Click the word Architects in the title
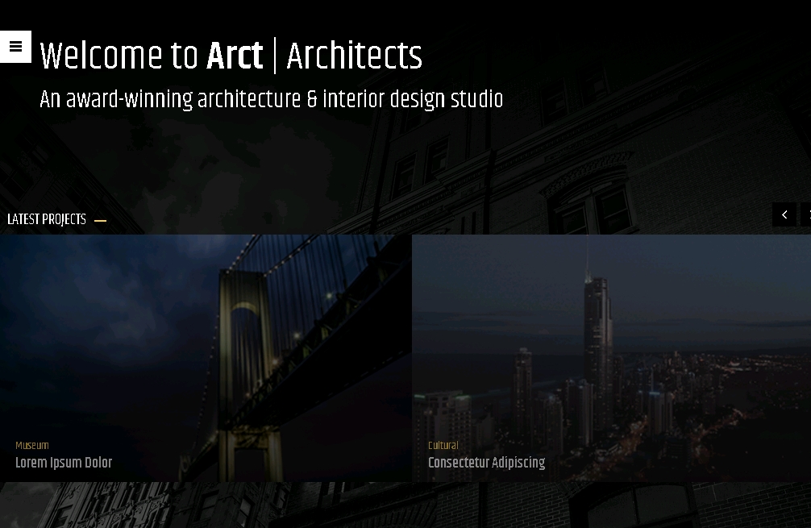Viewport: 811px width, 528px height. click(354, 56)
